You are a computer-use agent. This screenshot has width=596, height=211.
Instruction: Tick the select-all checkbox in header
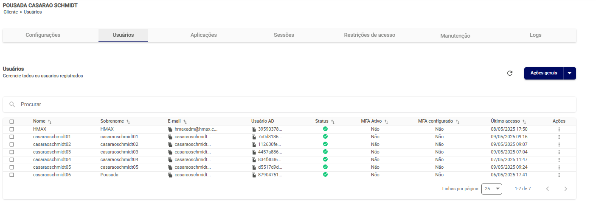12,121
